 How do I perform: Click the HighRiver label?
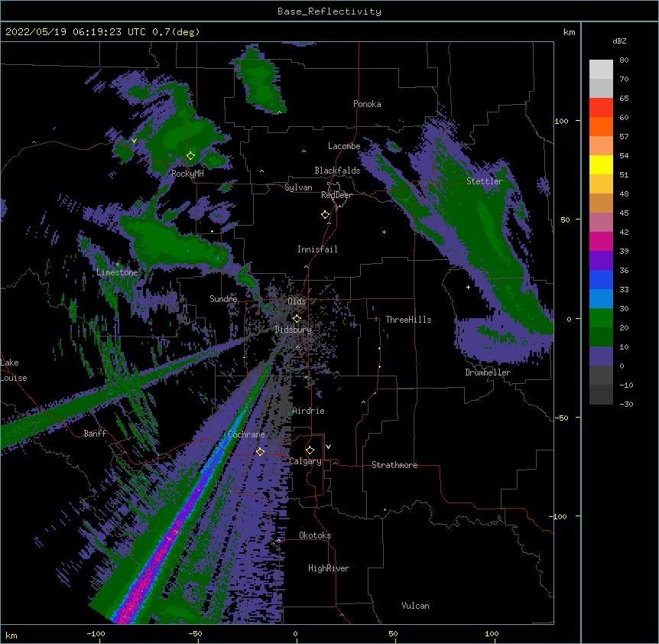(329, 568)
